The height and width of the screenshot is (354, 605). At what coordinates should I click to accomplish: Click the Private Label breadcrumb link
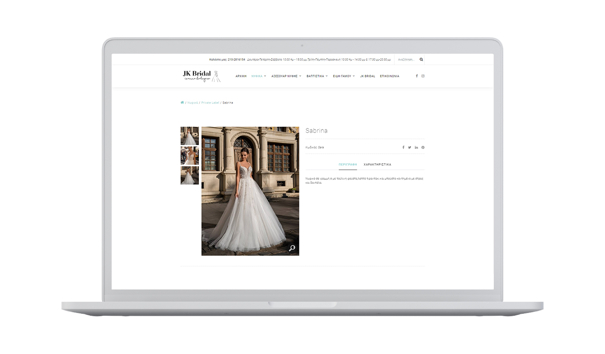(210, 103)
